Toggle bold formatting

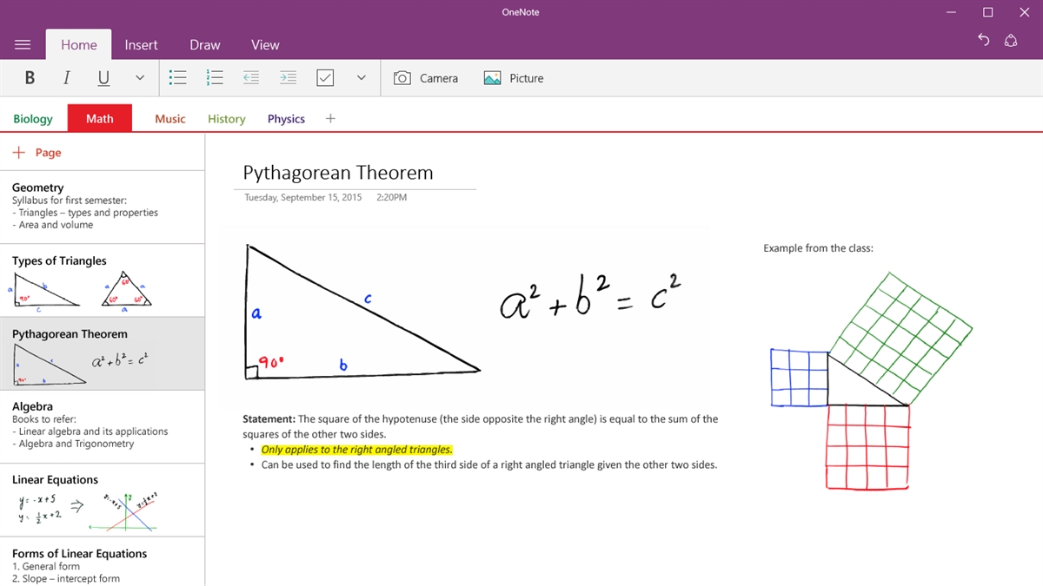tap(29, 77)
